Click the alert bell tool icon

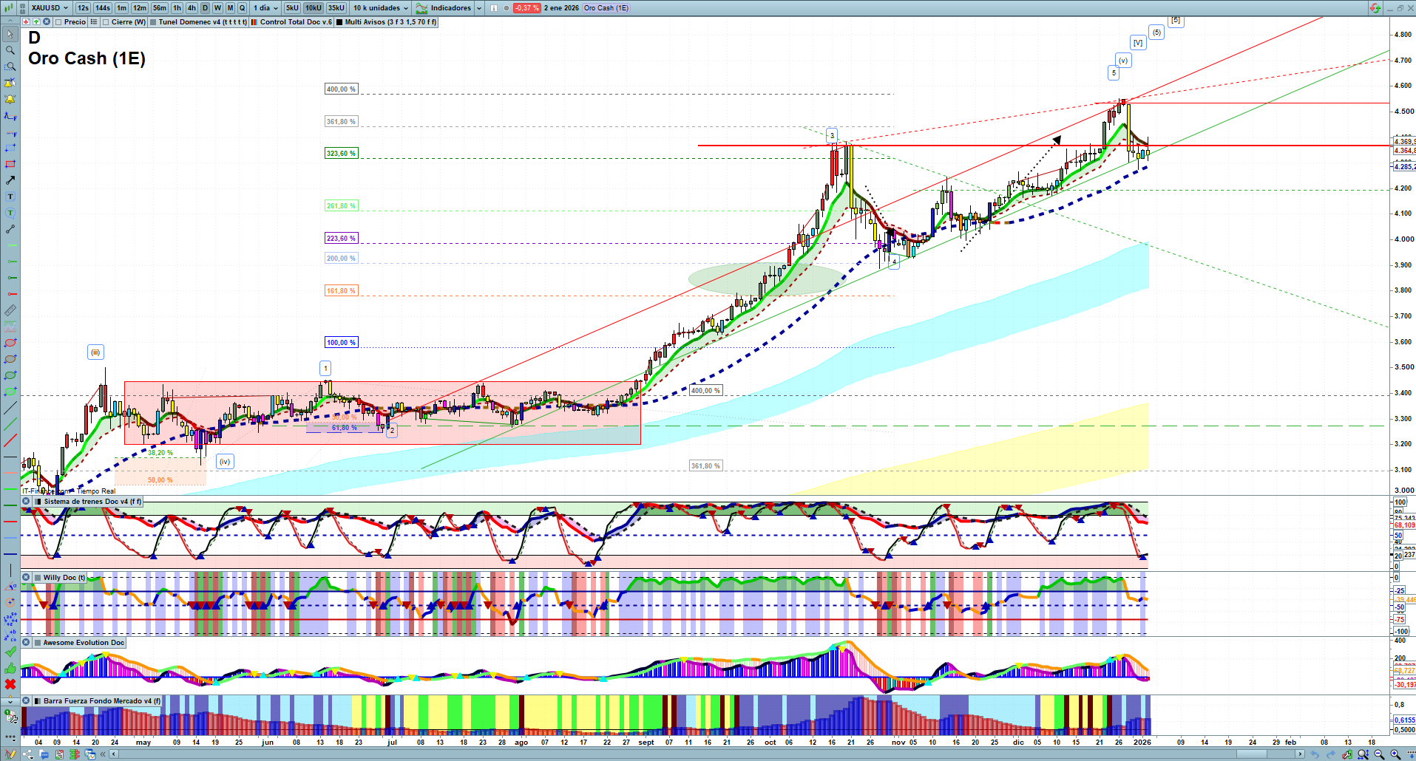tap(10, 99)
